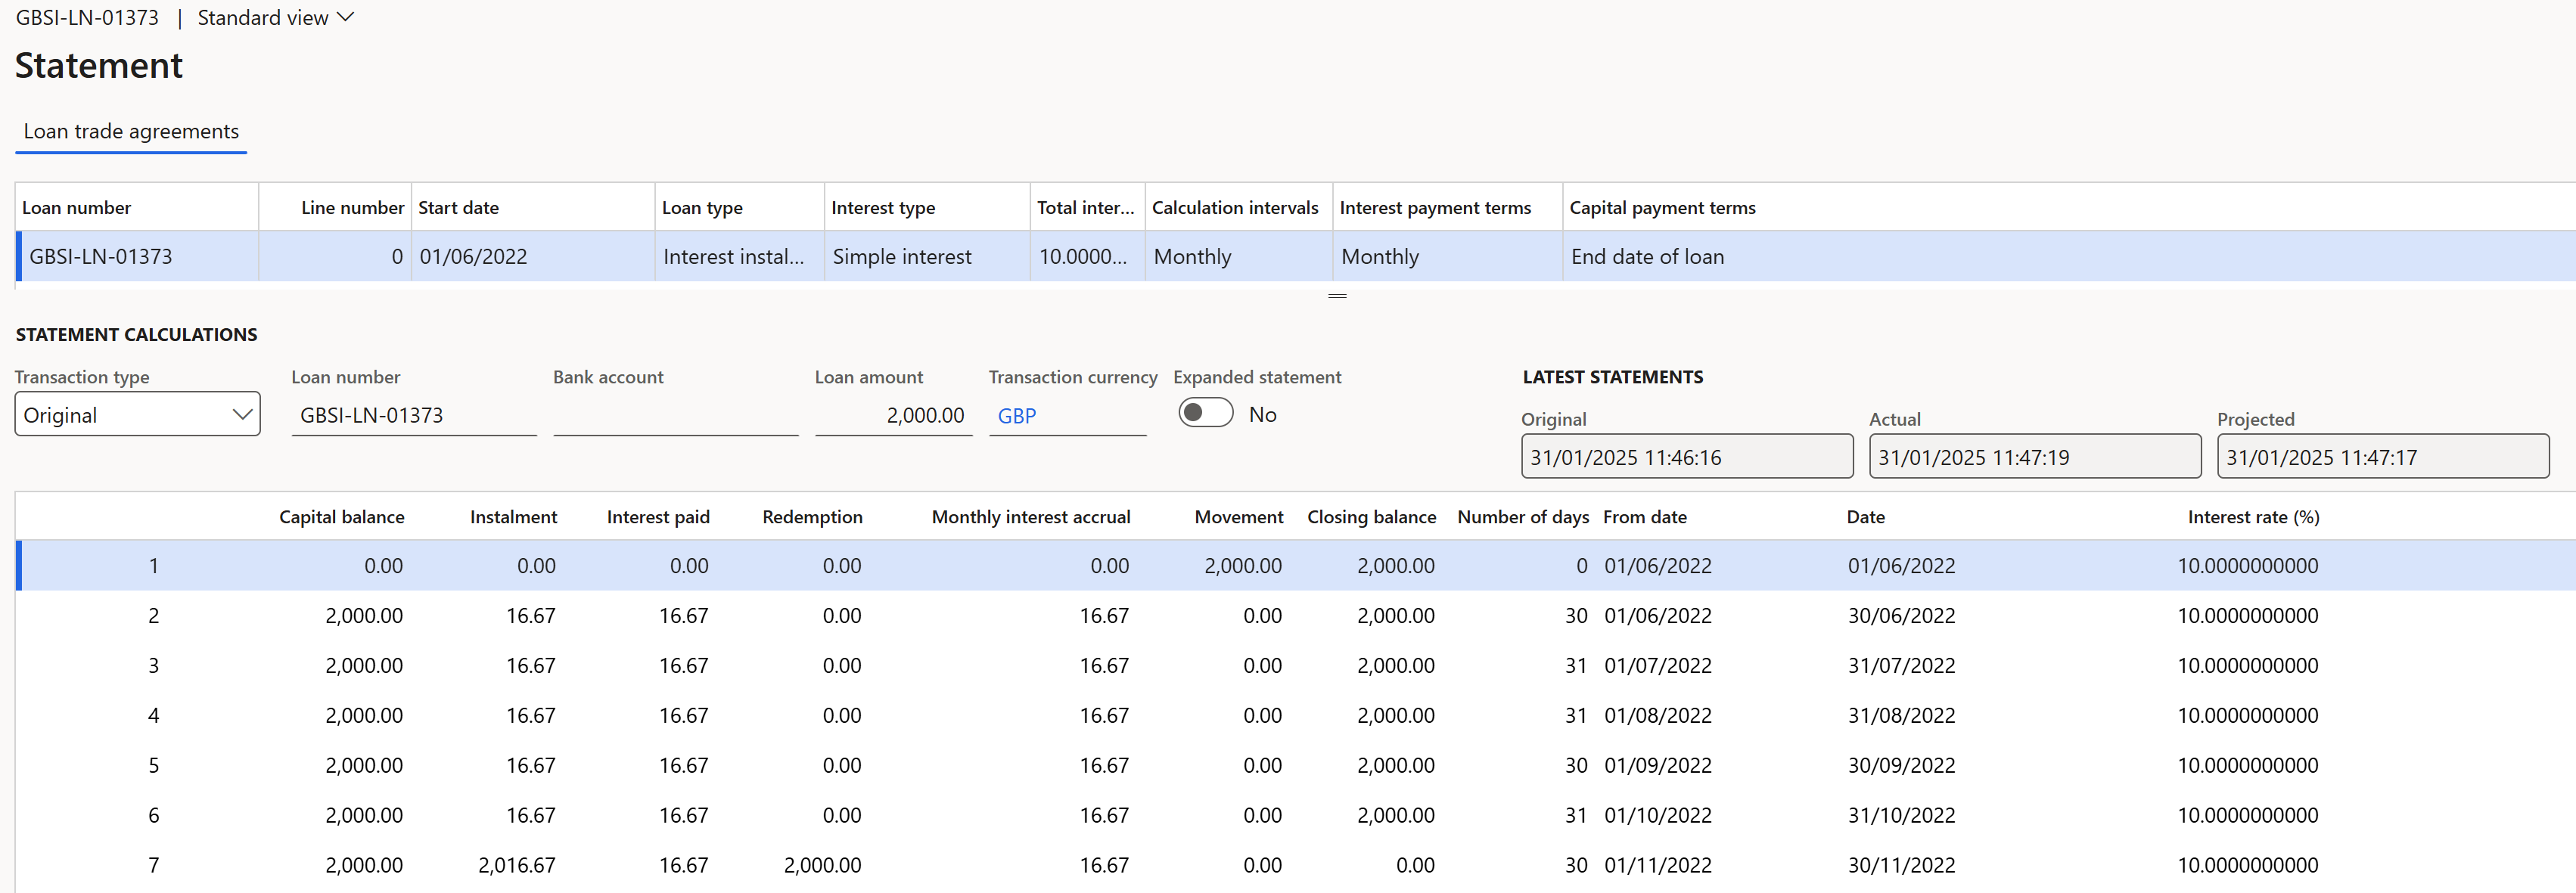Viewport: 2576px width, 893px height.
Task: Toggle the Expanded statement switch
Action: coord(1205,413)
